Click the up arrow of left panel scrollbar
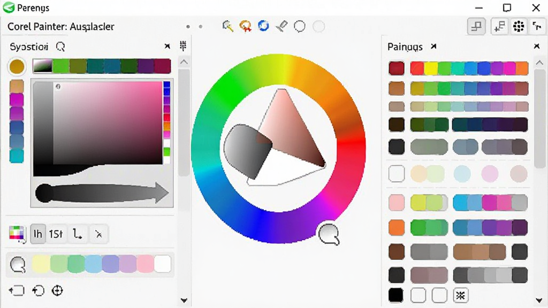The height and width of the screenshot is (308, 548). [184, 62]
